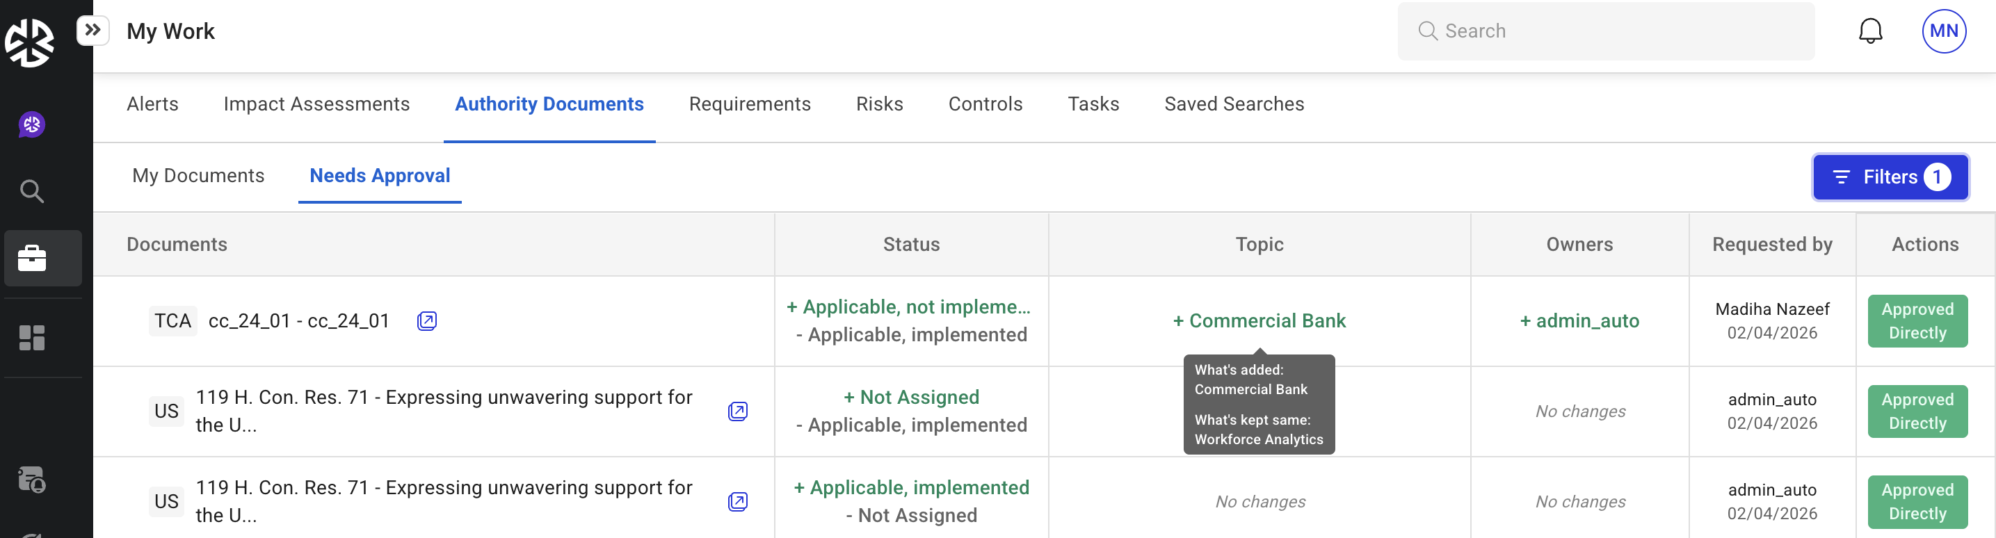This screenshot has height=538, width=1996.
Task: Click the Documents column header
Action: pos(177,245)
